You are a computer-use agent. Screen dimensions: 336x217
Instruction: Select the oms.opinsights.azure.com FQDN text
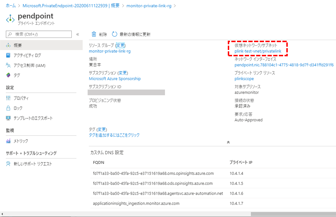pyautogui.click(x=153, y=173)
